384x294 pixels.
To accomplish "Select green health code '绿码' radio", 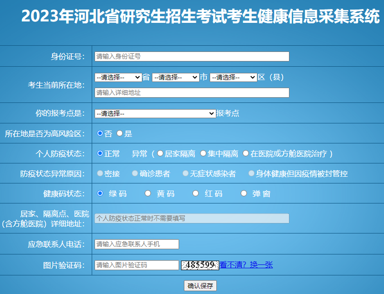I will [100, 193].
